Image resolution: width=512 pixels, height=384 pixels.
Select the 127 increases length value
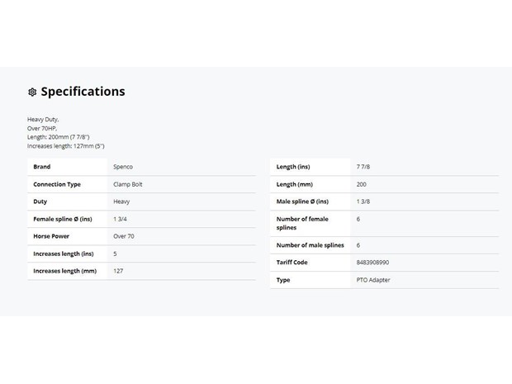[118, 271]
